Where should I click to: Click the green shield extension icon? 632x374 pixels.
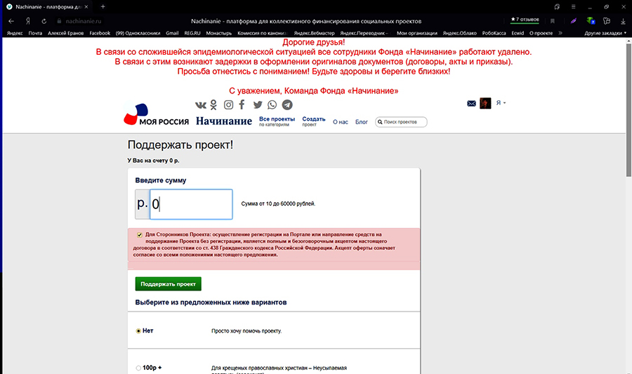[x=591, y=21]
